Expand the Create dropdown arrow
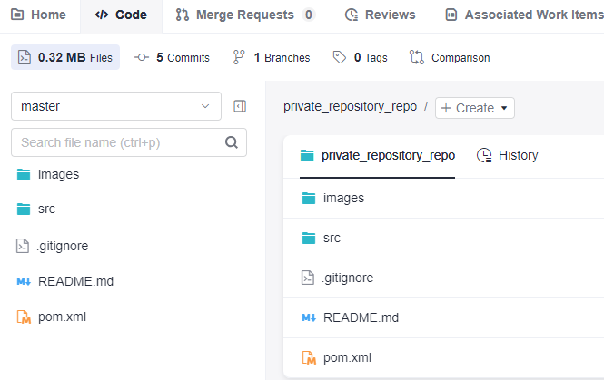Viewport: 604px width, 380px height. (504, 108)
